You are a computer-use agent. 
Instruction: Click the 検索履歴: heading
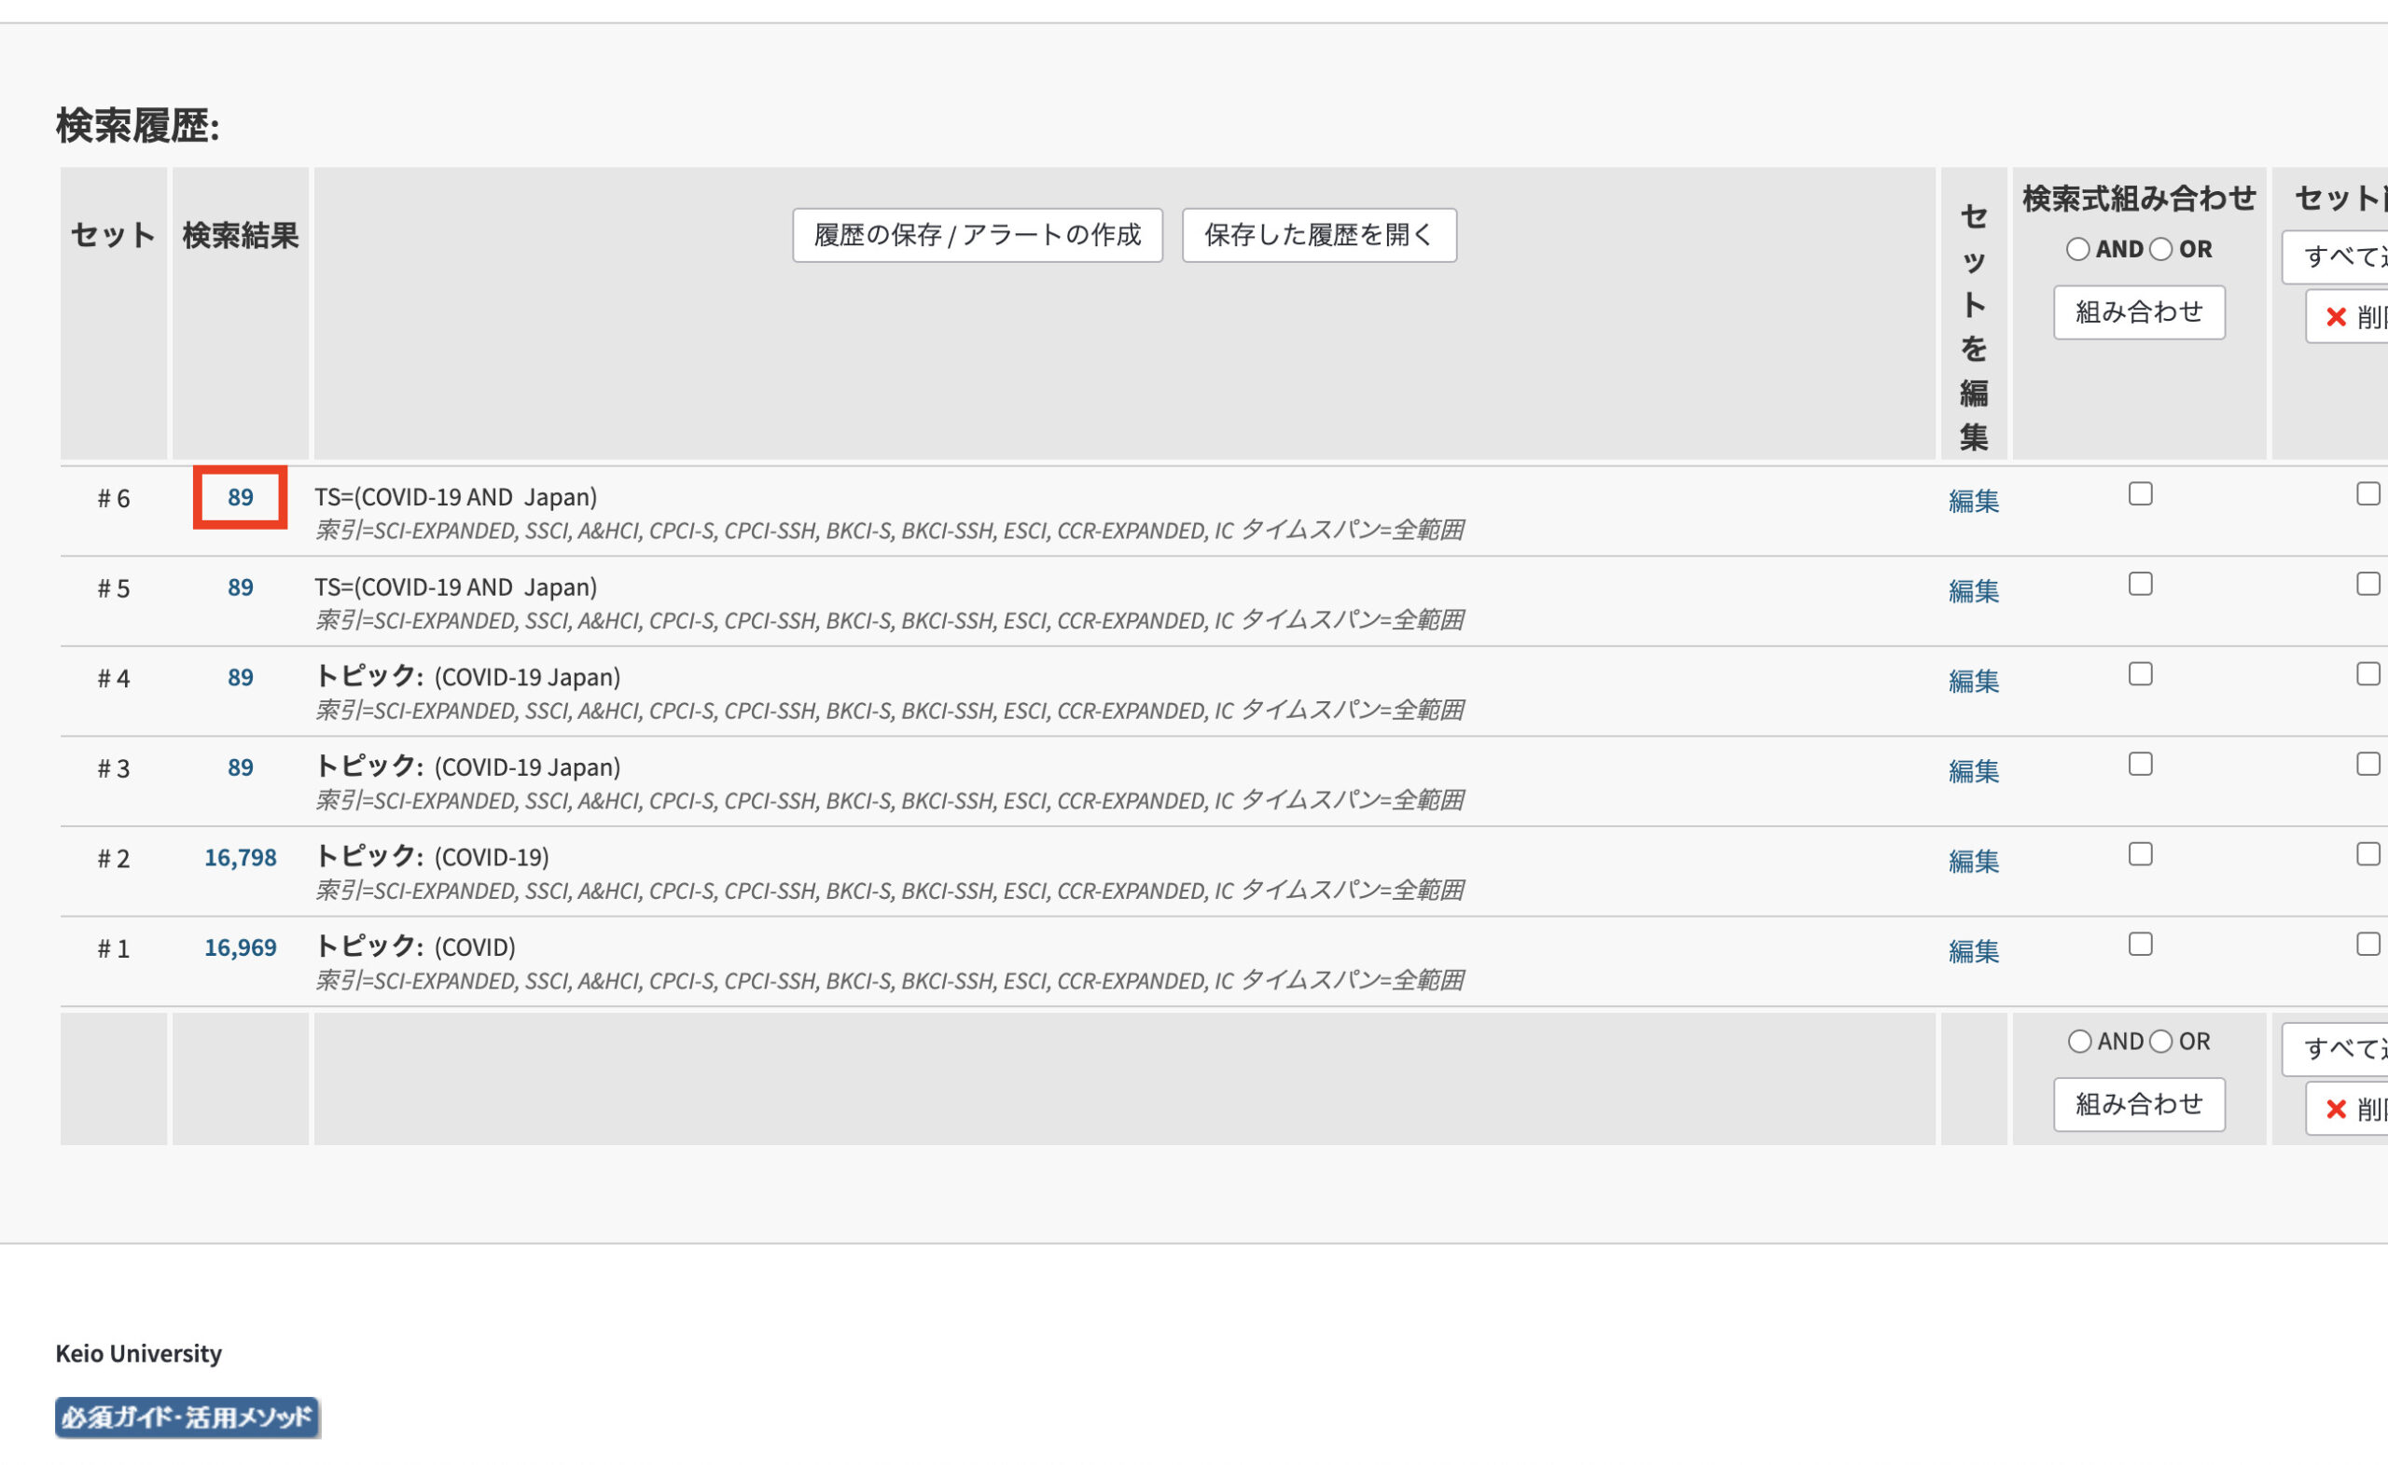[138, 126]
